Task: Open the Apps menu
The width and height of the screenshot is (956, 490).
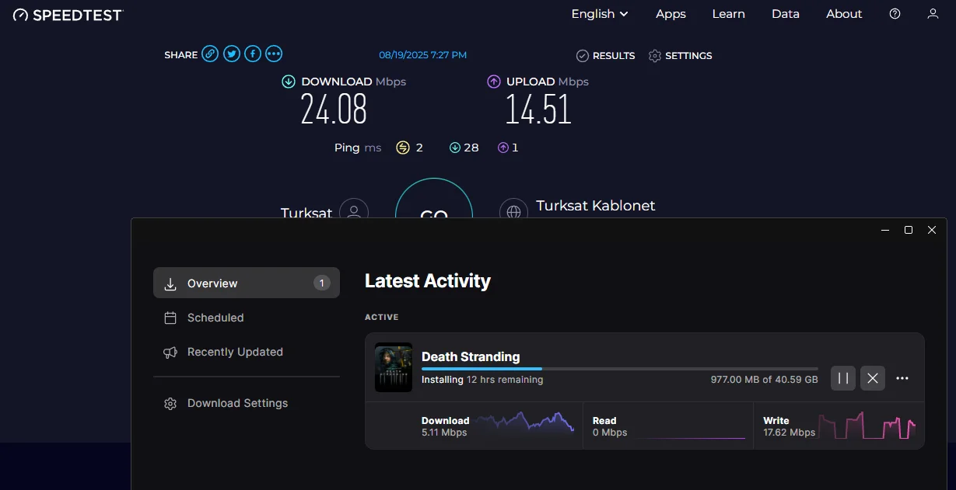Action: (x=671, y=14)
